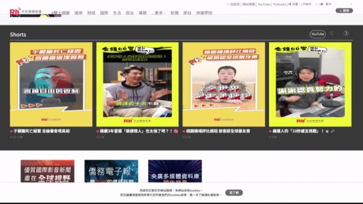Click the 廣播人的「10秒繞言挑戰」 title link
The height and width of the screenshot is (204, 363).
tap(298, 131)
